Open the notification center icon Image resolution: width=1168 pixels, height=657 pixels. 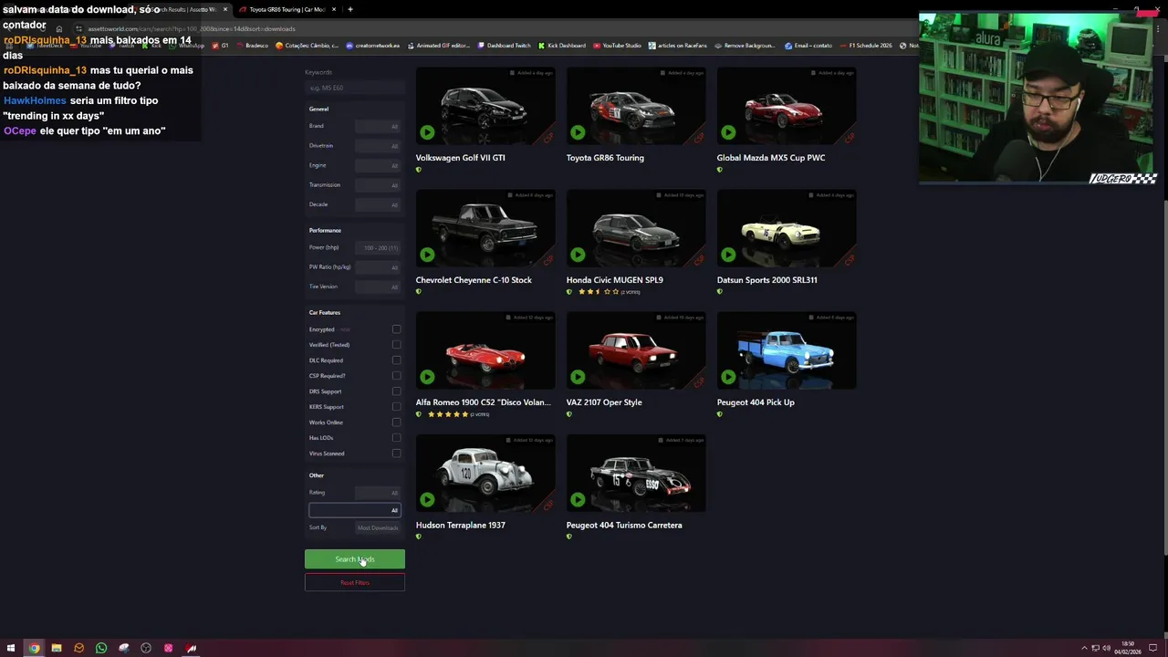1154,648
